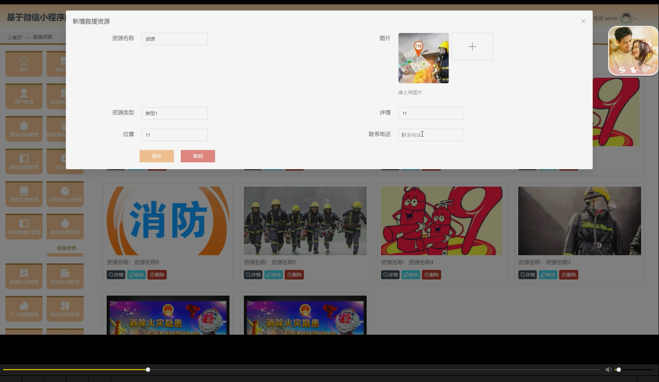659x382 pixels.
Task: Collapse the 救援资源管理 submenu
Action: (x=65, y=226)
